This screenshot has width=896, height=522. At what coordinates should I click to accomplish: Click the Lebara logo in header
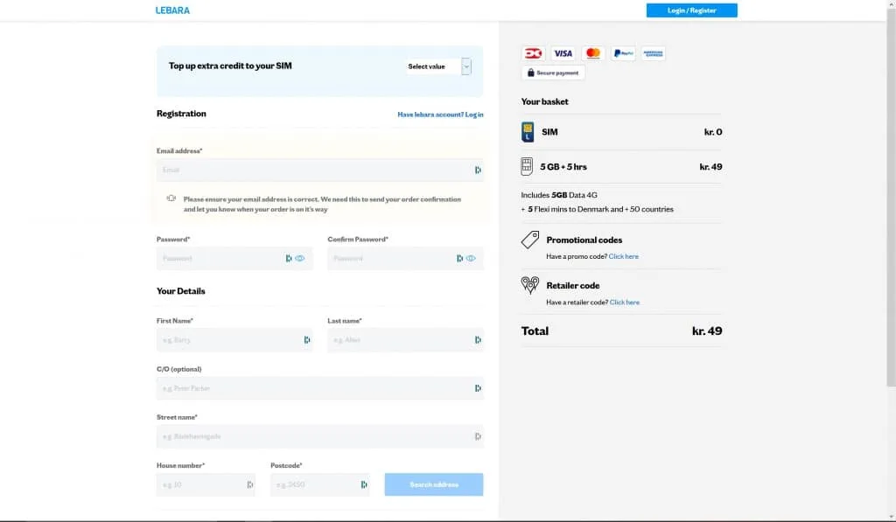pos(172,10)
